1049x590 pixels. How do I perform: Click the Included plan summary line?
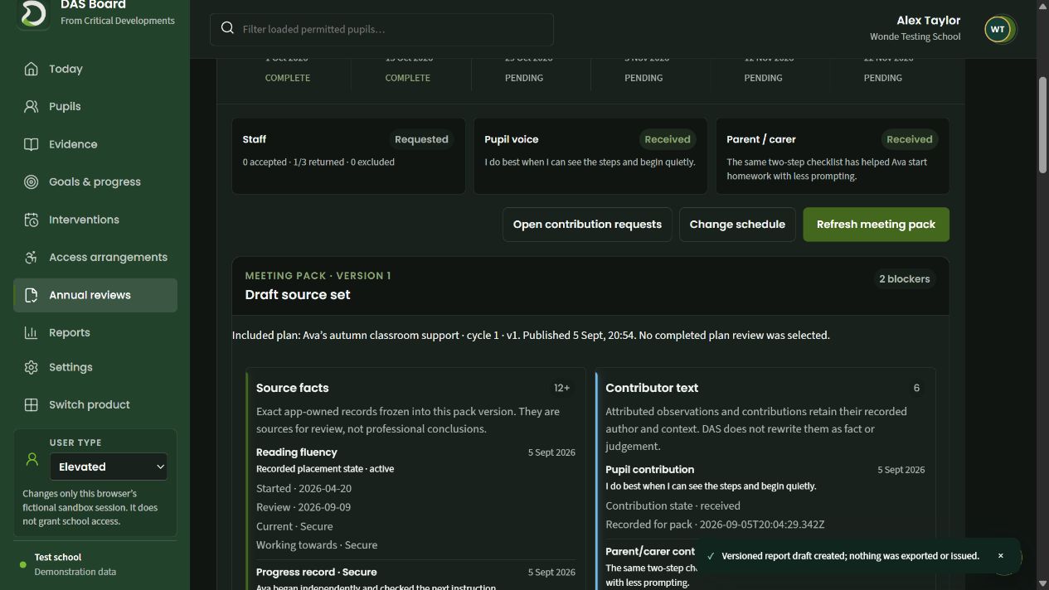coord(531,336)
